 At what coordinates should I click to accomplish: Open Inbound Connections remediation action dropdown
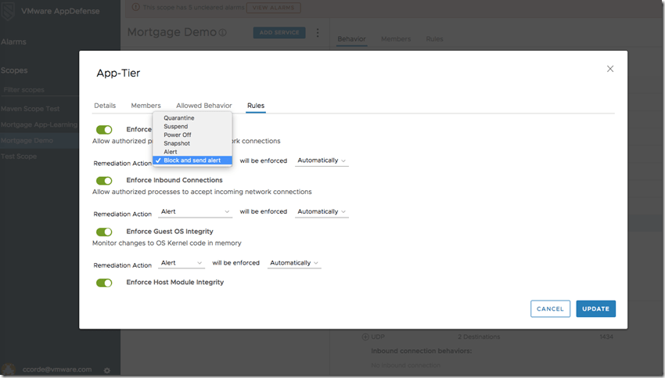pyautogui.click(x=195, y=211)
